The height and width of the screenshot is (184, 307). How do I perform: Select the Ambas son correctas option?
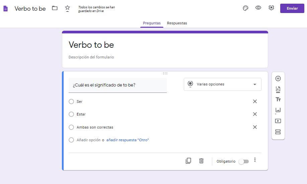[71, 127]
